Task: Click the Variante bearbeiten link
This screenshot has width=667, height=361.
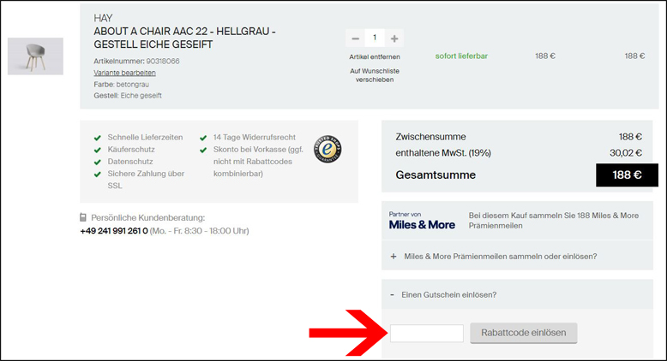Action: point(124,73)
